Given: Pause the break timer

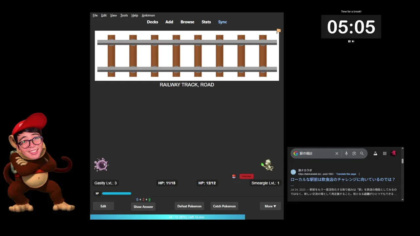Looking at the screenshot, I should [x=349, y=41].
